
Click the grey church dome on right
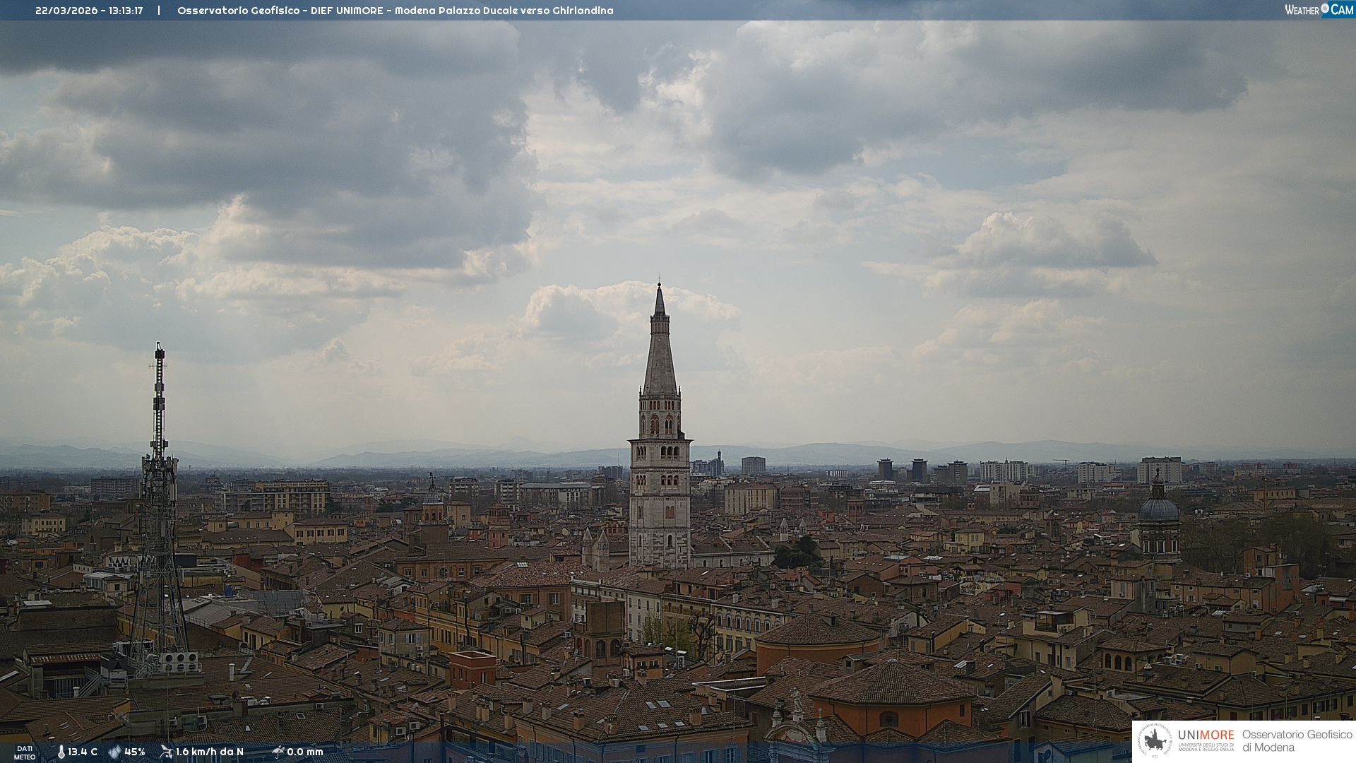(1158, 510)
